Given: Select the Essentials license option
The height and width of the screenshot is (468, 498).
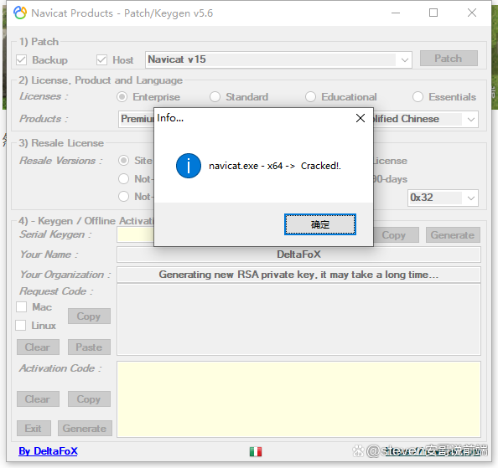Looking at the screenshot, I should click(x=418, y=97).
